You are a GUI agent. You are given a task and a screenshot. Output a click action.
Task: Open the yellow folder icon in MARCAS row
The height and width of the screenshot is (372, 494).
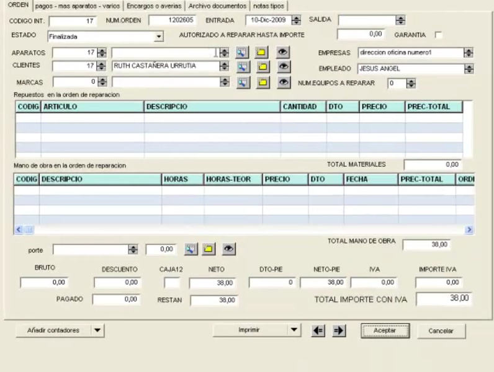263,83
